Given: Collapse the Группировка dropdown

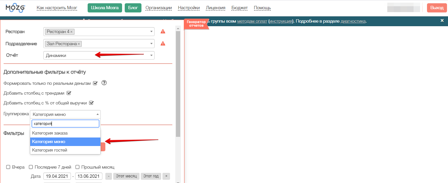Looking at the screenshot, I should tap(65, 114).
